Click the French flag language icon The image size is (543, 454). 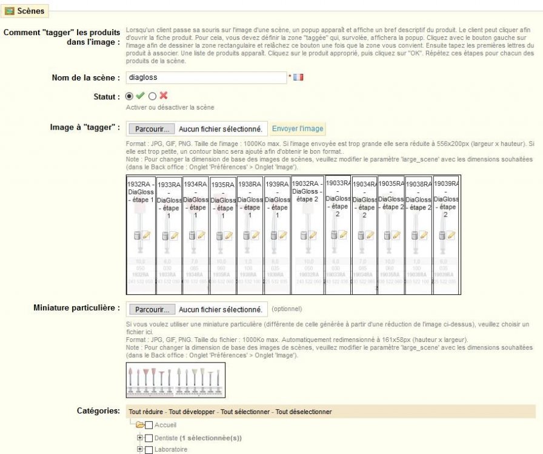pos(298,77)
